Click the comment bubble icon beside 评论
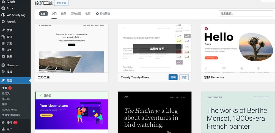275x133 pixels. click(x=3, y=50)
